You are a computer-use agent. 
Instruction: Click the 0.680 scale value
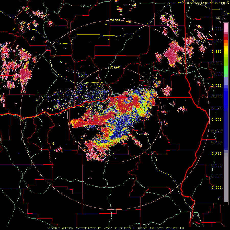point(216,97)
